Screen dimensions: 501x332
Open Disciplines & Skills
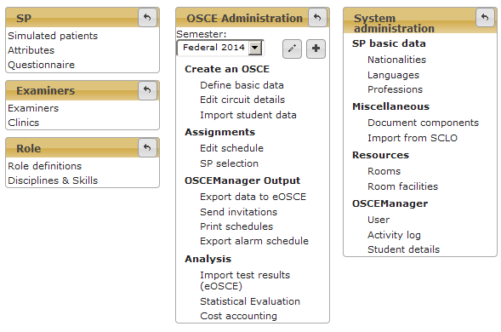53,180
